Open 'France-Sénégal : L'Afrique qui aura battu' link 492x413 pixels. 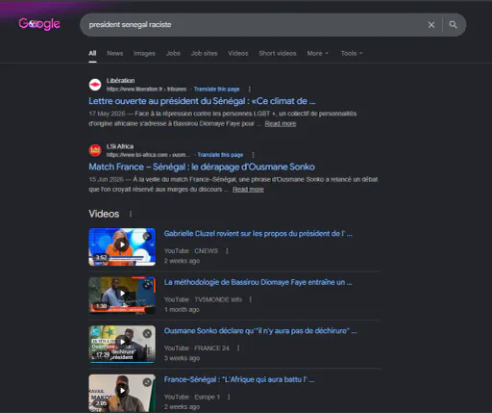coord(239,379)
